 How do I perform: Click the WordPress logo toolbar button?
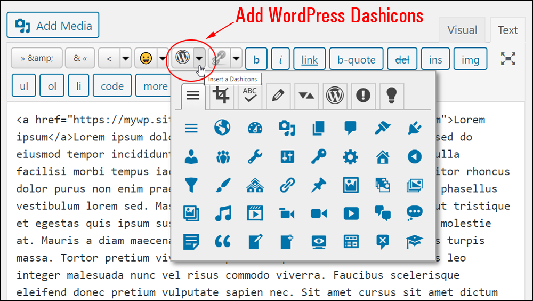click(x=182, y=58)
